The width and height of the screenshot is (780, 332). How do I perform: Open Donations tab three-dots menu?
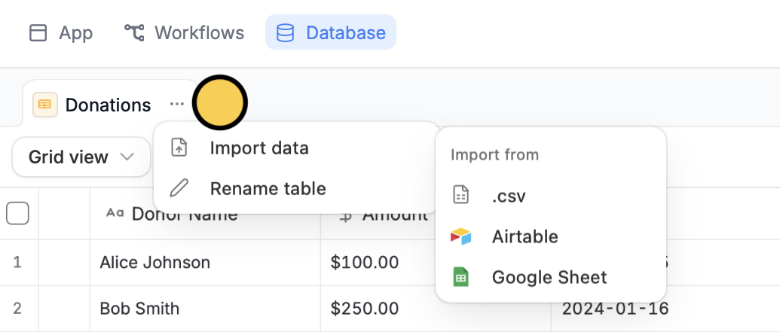(x=177, y=104)
